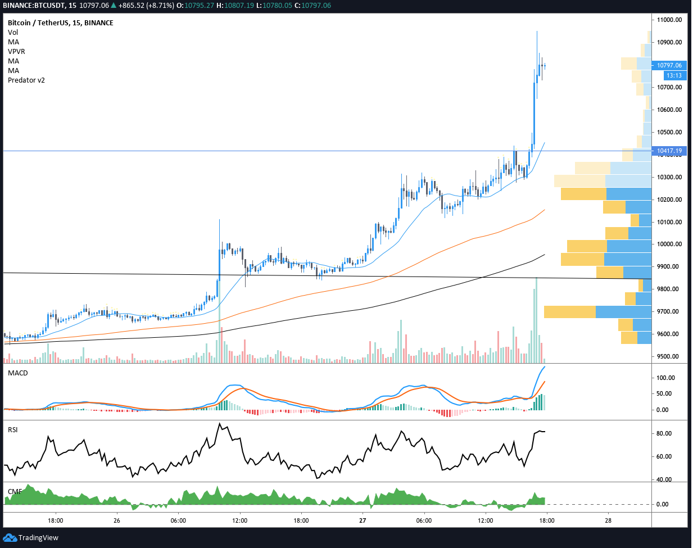
Task: Select the Vol indicator legend label
Action: [x=13, y=33]
